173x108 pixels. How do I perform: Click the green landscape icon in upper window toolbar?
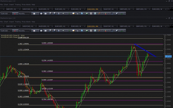(87, 14)
